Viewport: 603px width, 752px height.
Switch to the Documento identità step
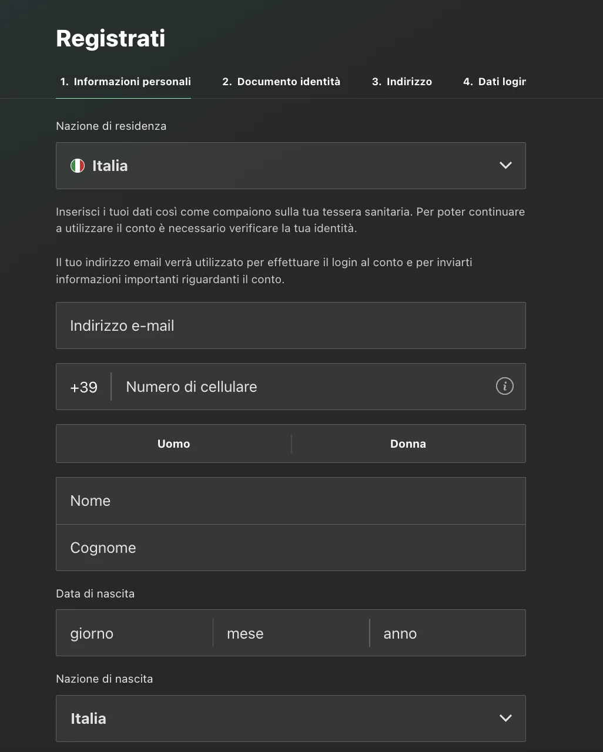281,82
